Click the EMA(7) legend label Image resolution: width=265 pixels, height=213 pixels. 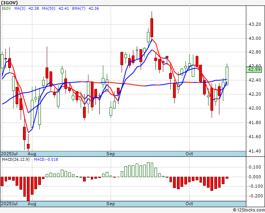tap(79, 9)
